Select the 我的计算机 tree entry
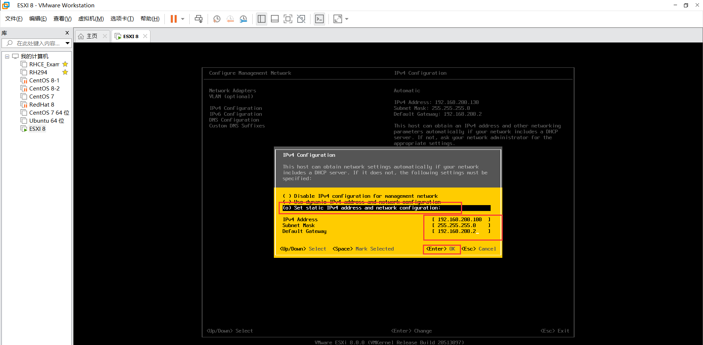 pos(34,56)
